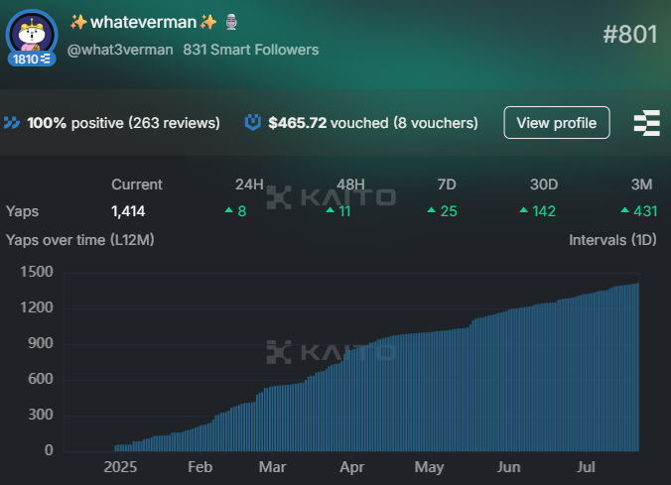
Task: Open whateverman's profile avatar
Action: [x=32, y=35]
